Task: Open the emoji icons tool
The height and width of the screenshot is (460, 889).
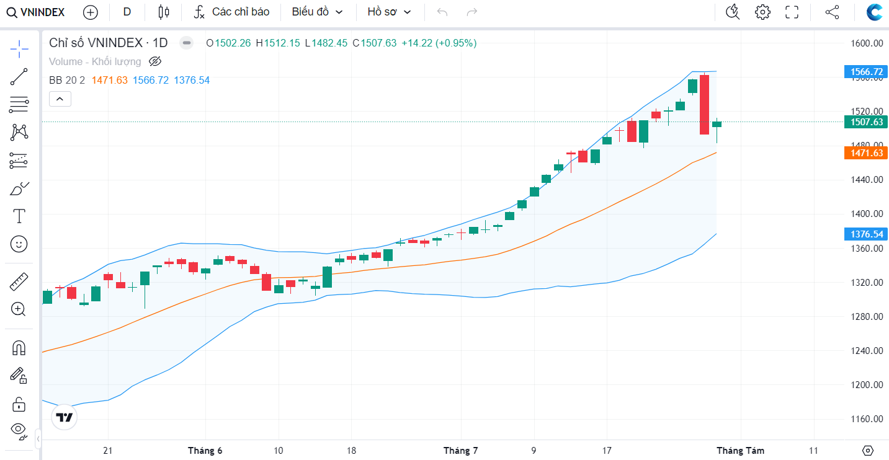Action: tap(19, 244)
